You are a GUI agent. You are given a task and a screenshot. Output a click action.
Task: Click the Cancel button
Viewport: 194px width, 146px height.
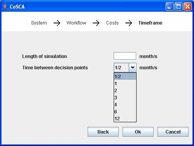(x=173, y=132)
